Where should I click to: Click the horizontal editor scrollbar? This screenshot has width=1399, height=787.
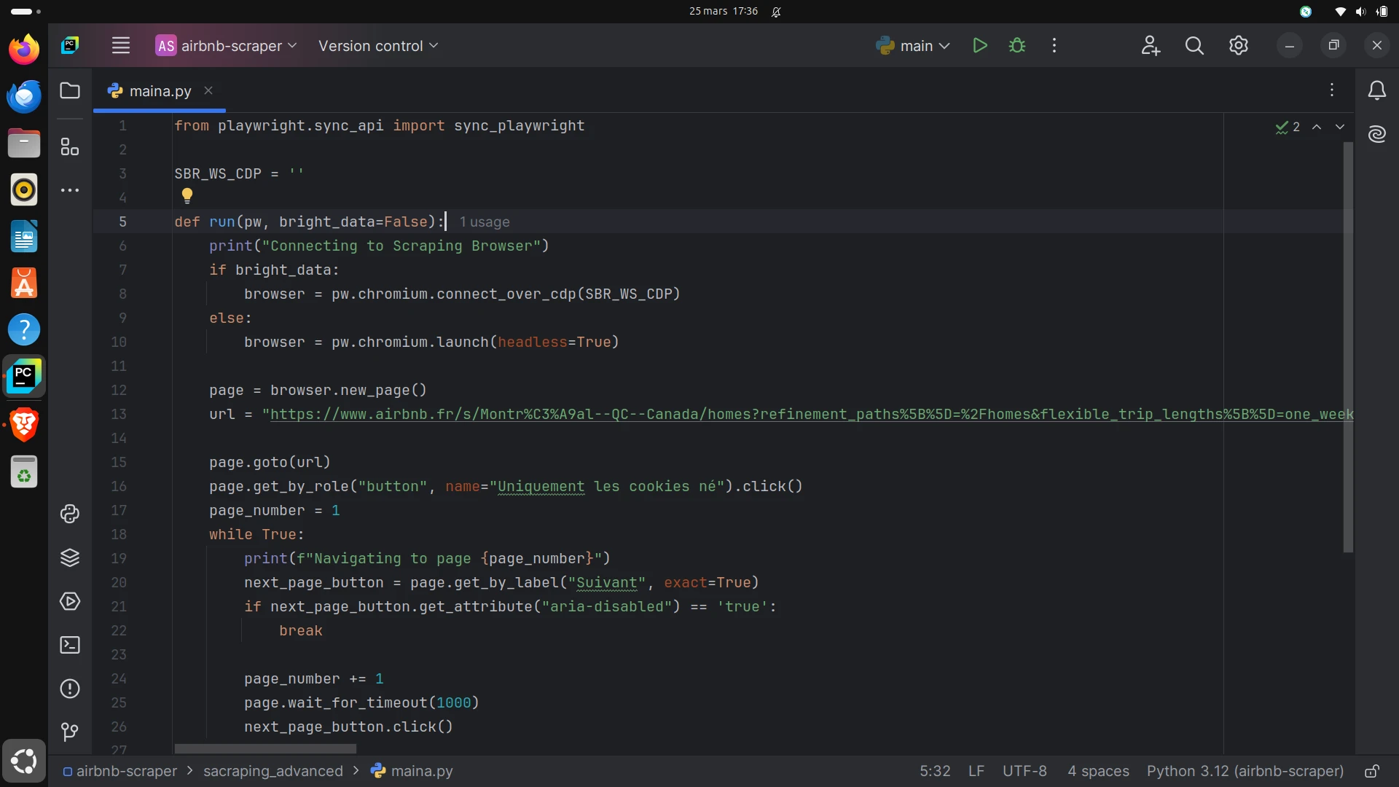[x=265, y=749]
